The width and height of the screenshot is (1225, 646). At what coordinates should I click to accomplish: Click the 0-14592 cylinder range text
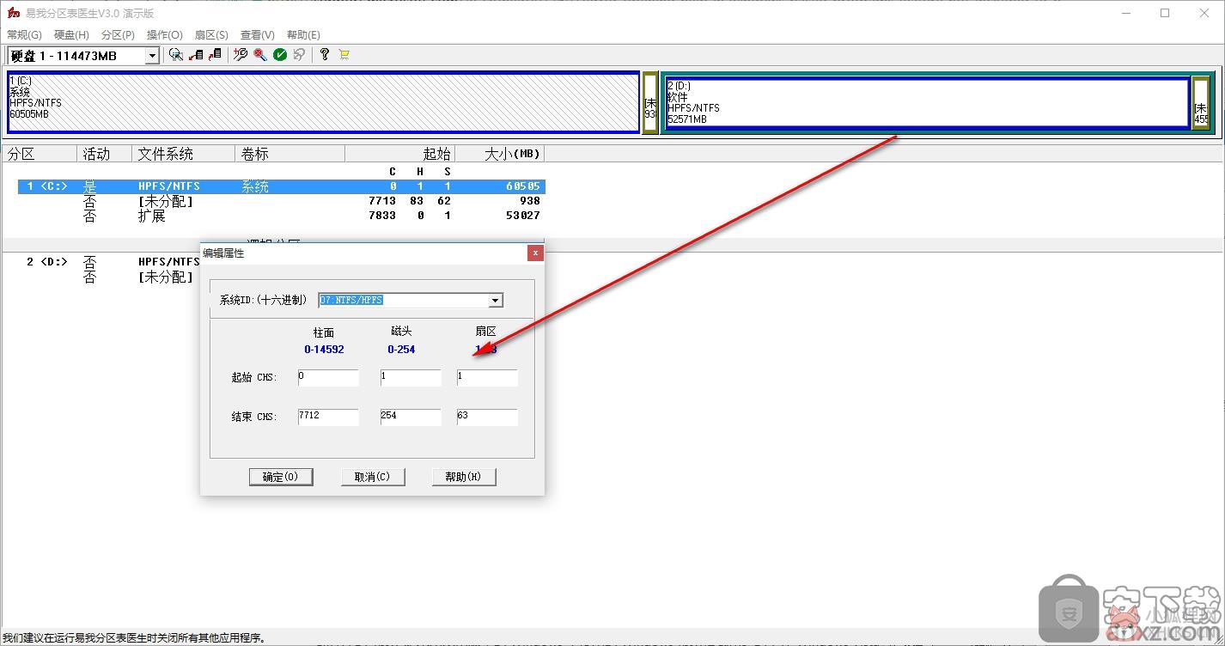click(x=324, y=350)
